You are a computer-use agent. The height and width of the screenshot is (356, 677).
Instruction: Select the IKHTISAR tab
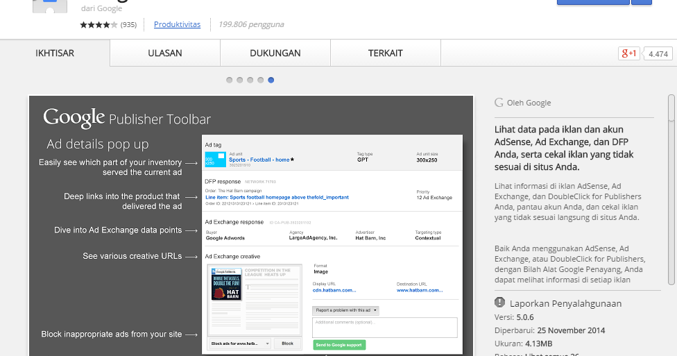click(x=55, y=53)
